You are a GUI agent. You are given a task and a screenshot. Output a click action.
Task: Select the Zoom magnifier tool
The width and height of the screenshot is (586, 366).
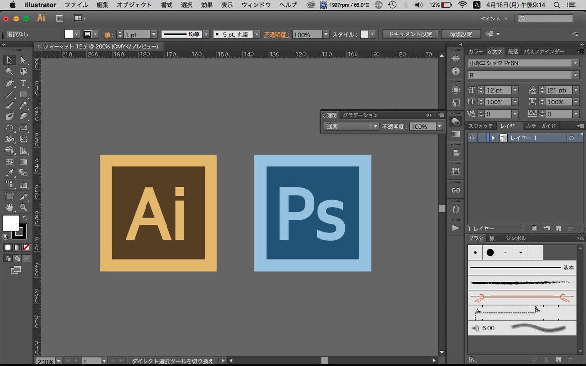pyautogui.click(x=23, y=208)
